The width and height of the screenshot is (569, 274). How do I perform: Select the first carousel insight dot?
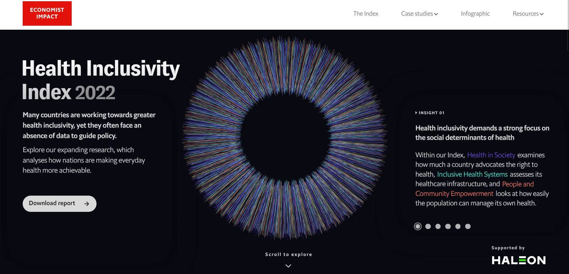418,226
